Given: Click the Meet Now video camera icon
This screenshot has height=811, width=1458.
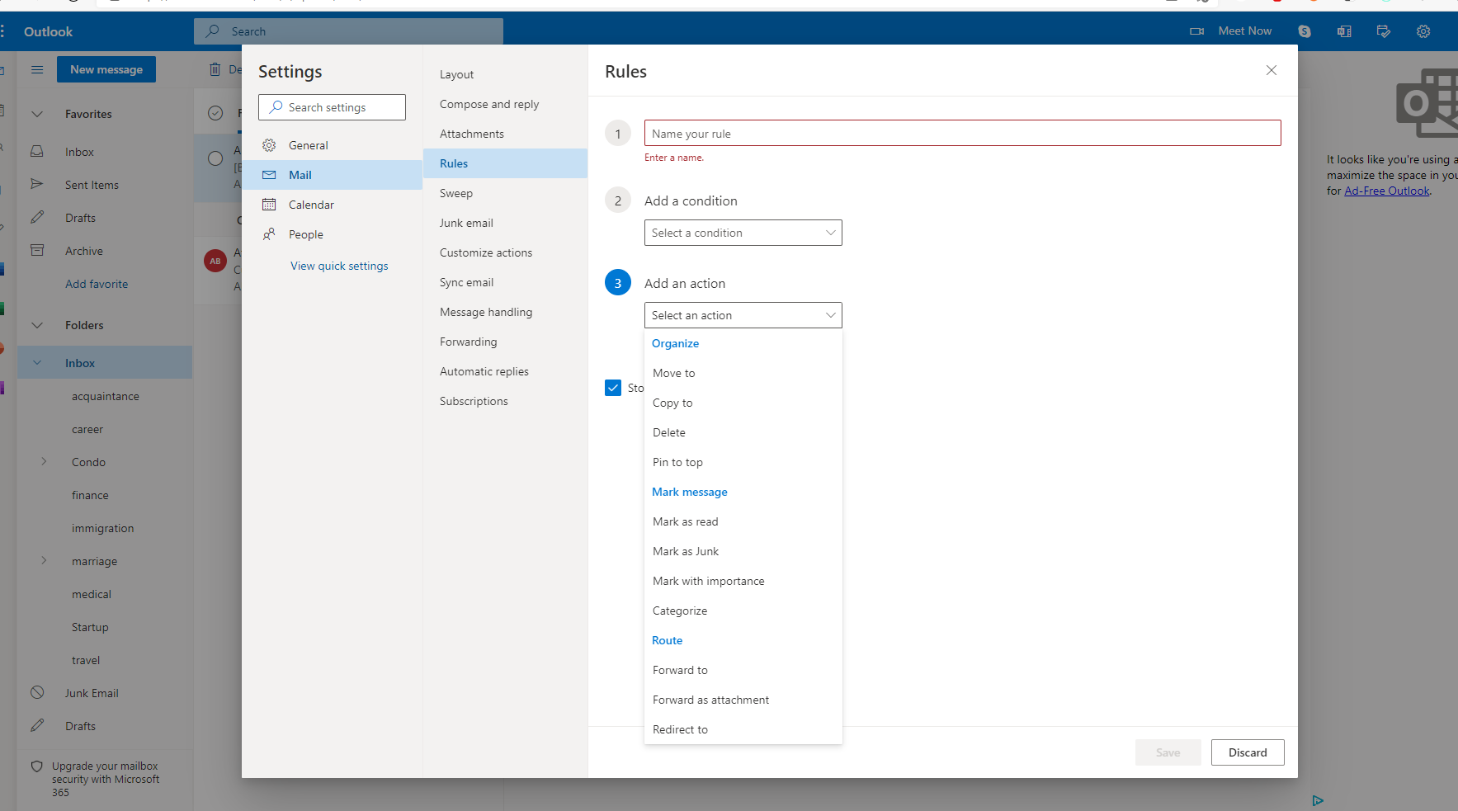Looking at the screenshot, I should tap(1196, 31).
